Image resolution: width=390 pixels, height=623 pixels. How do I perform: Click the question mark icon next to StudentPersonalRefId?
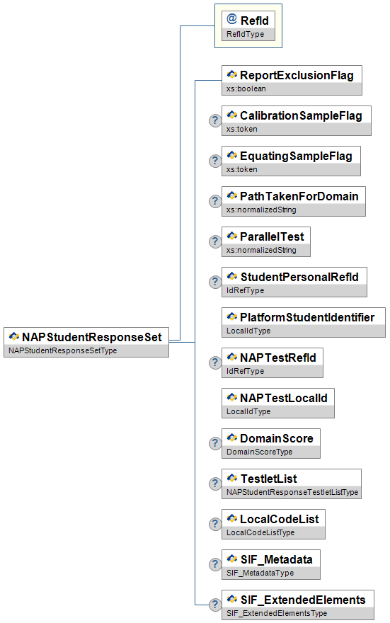pos(215,282)
